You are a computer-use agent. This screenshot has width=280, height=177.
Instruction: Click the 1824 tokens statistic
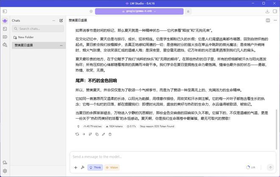click(x=114, y=126)
